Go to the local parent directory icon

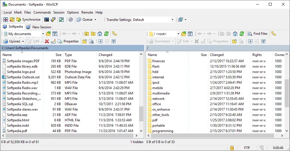[x=86, y=34]
